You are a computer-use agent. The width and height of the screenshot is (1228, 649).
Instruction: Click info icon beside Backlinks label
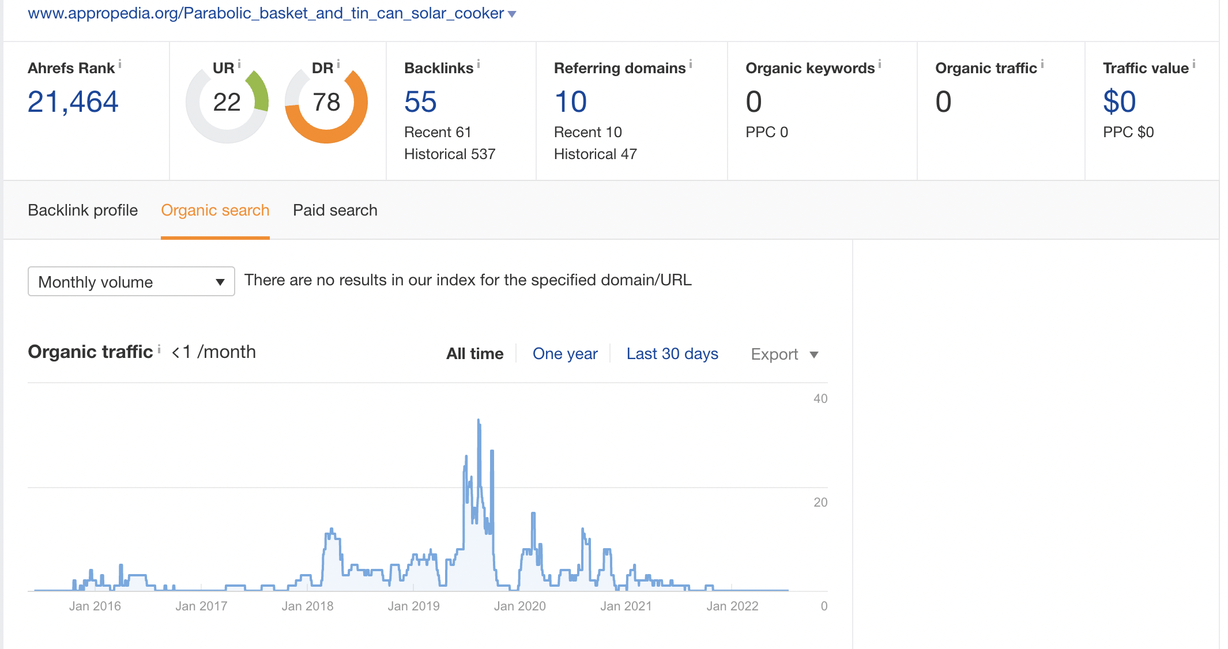pyautogui.click(x=479, y=64)
